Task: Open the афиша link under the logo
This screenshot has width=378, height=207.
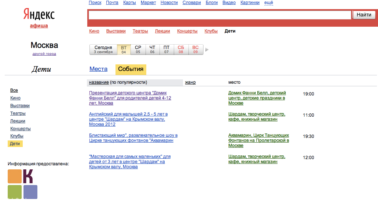Action: 39,26
